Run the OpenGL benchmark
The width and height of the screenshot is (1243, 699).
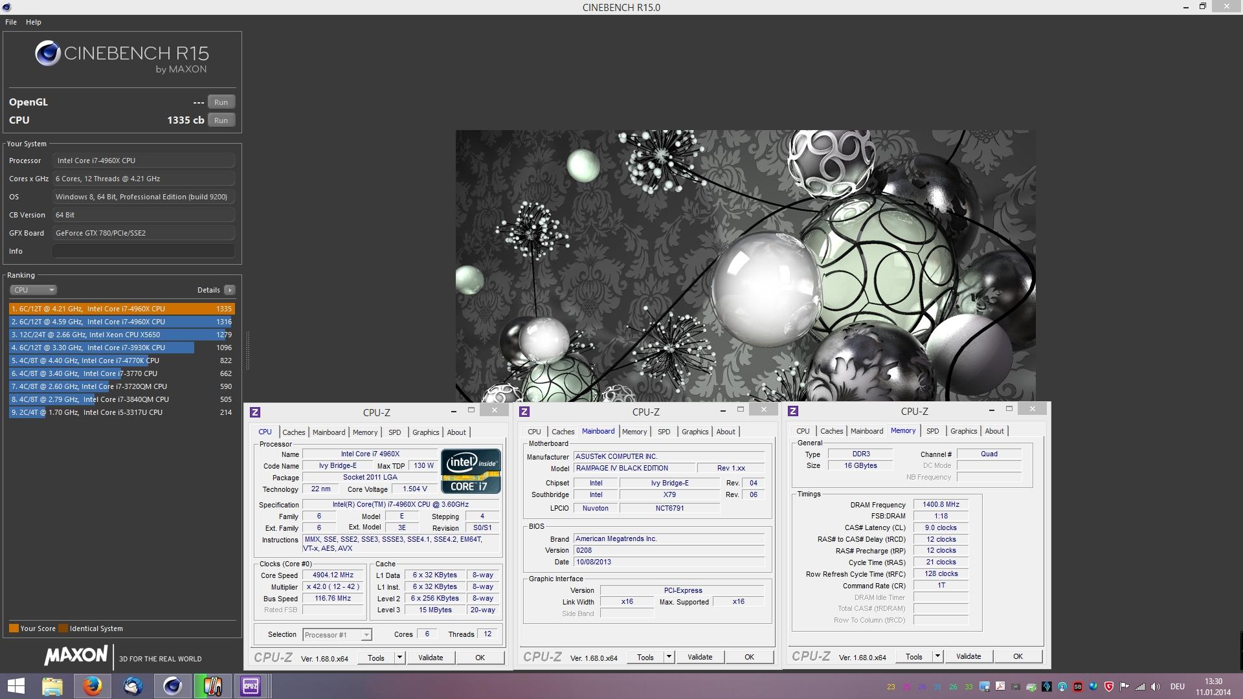coord(221,102)
